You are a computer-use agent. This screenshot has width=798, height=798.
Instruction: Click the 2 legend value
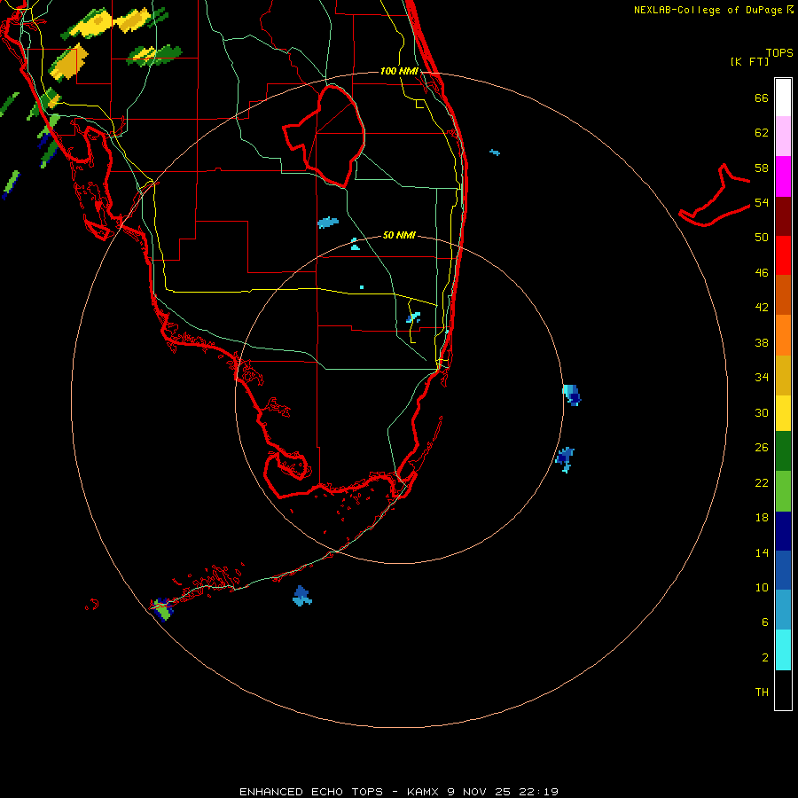[765, 658]
